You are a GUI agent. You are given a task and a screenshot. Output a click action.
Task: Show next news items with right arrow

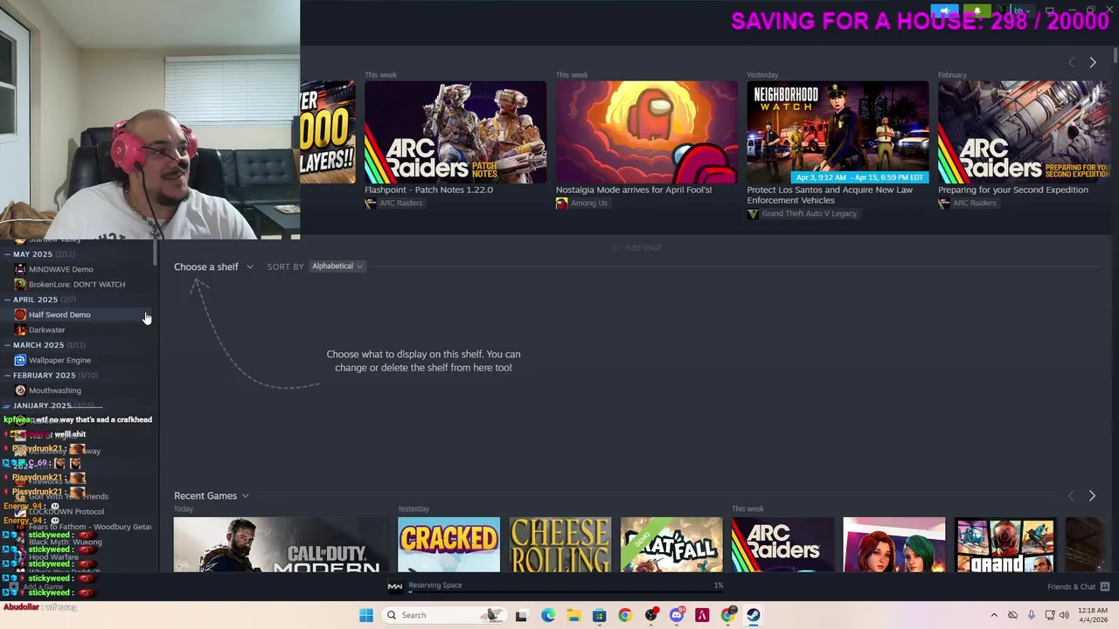(1092, 62)
